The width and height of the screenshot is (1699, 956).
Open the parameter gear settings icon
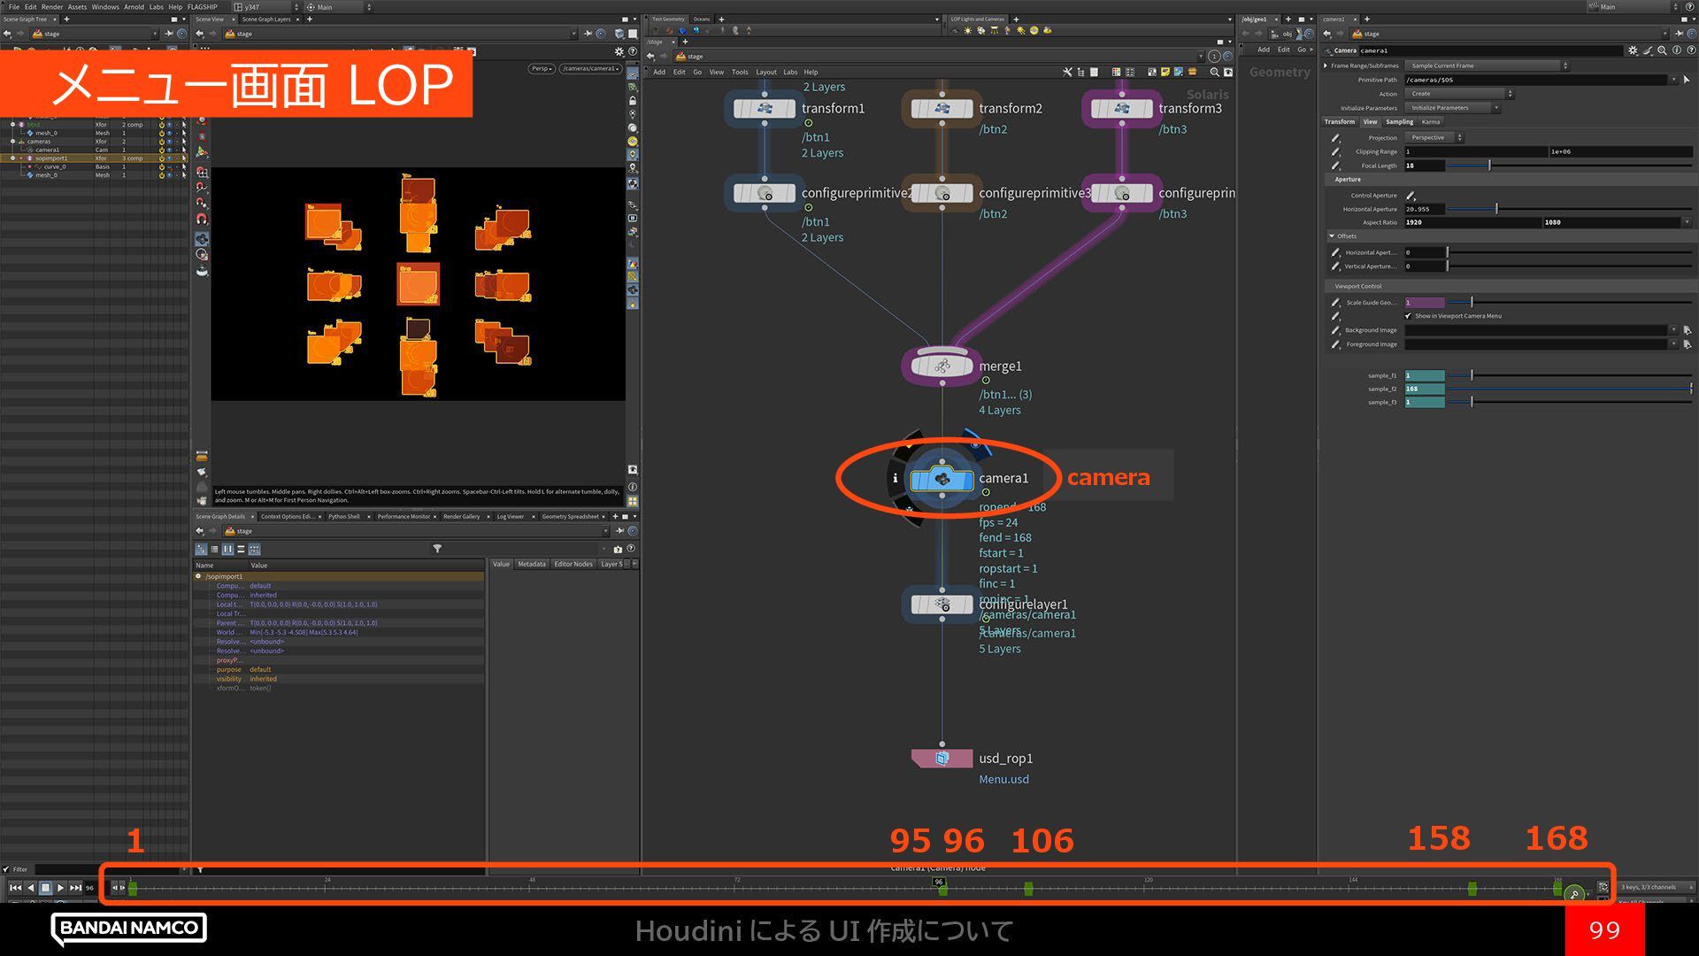(1633, 50)
